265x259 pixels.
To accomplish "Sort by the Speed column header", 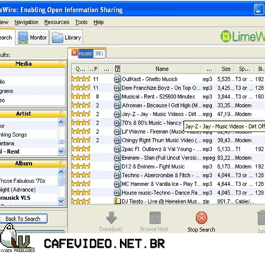I will 245,69.
